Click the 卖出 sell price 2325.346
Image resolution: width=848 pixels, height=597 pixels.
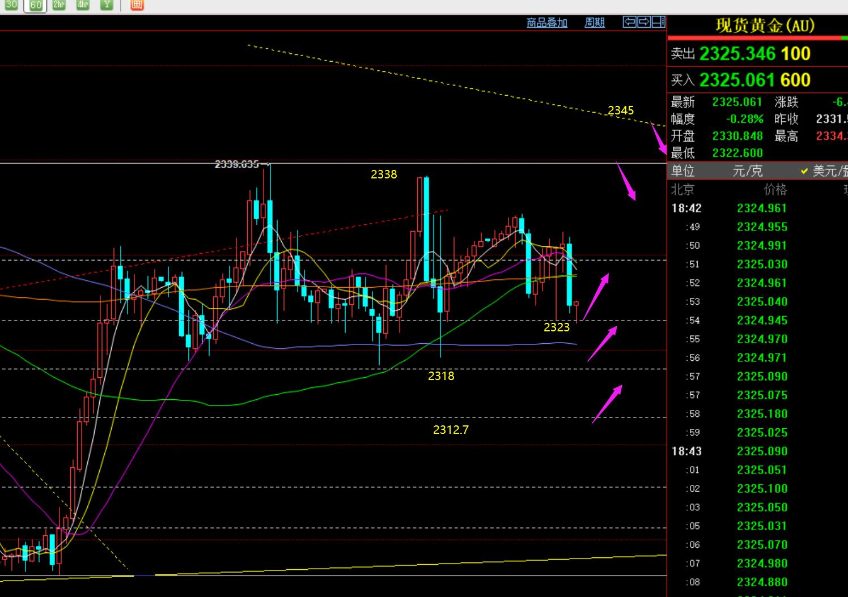tap(737, 54)
